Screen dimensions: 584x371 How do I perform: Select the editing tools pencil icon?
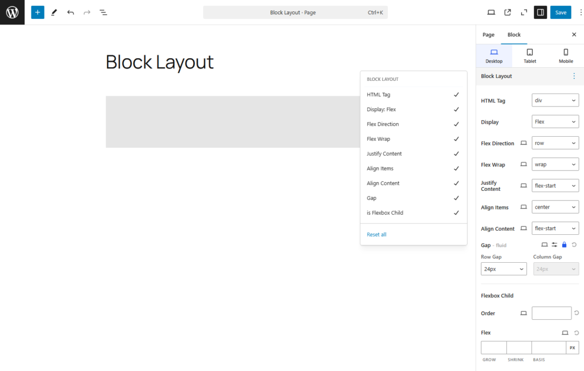click(x=54, y=12)
